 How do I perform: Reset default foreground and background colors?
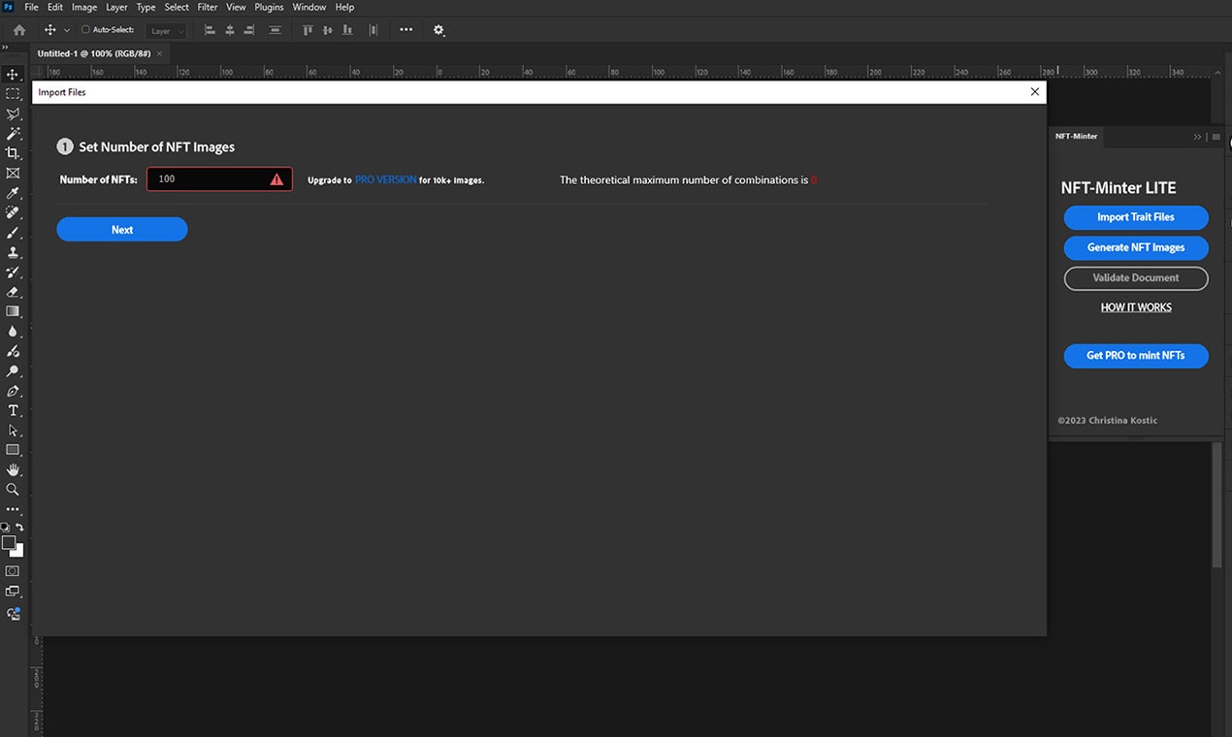[6, 528]
